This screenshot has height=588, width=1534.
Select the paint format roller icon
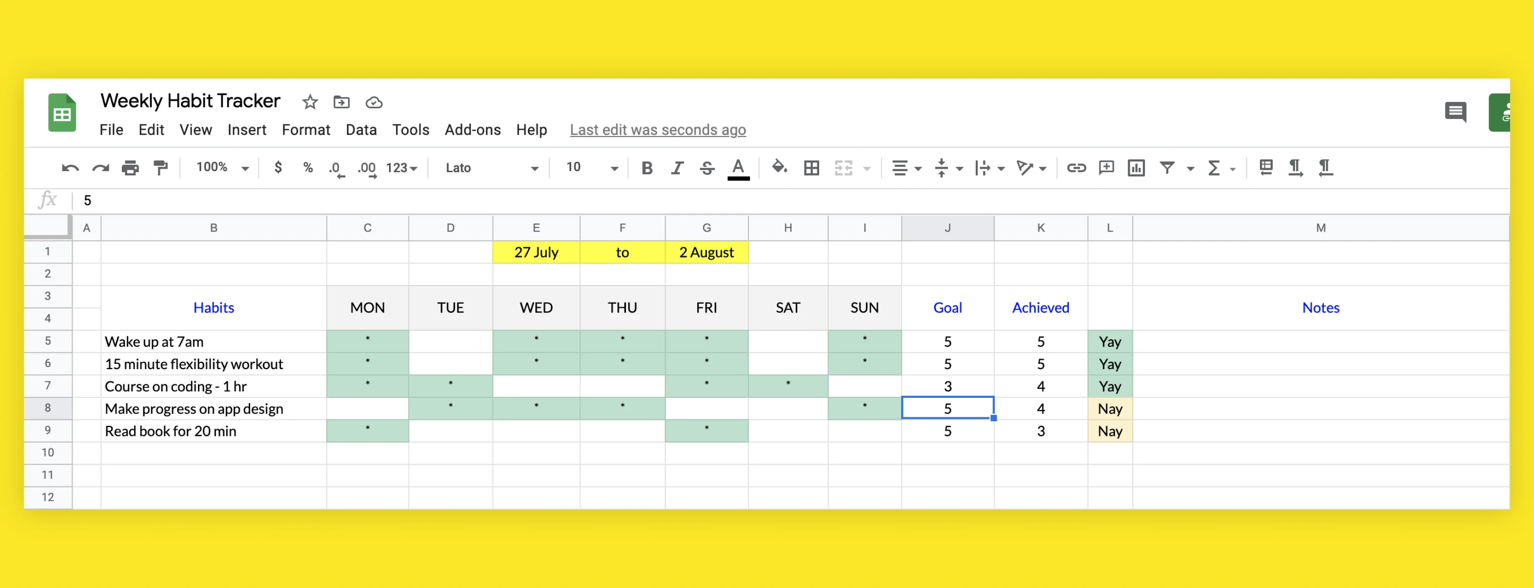pyautogui.click(x=160, y=168)
